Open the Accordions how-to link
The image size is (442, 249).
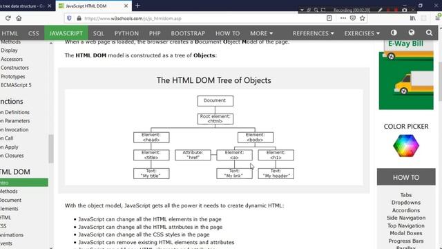click(406, 210)
